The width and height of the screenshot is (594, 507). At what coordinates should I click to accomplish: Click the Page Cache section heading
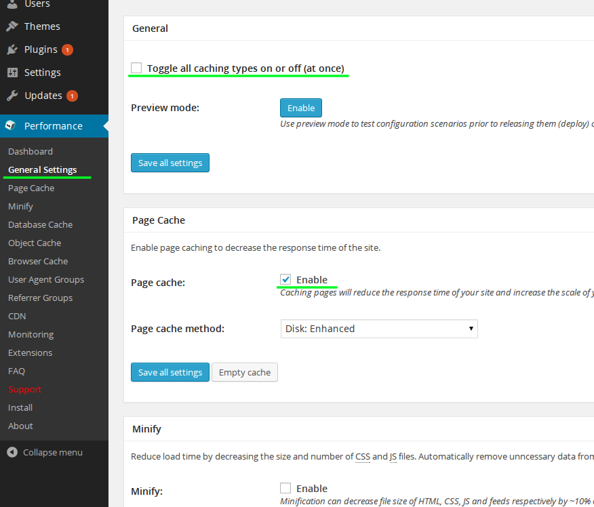(159, 220)
